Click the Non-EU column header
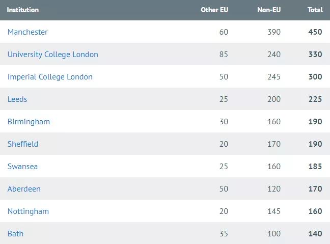Image resolution: width=330 pixels, height=244 pixels. 269,10
